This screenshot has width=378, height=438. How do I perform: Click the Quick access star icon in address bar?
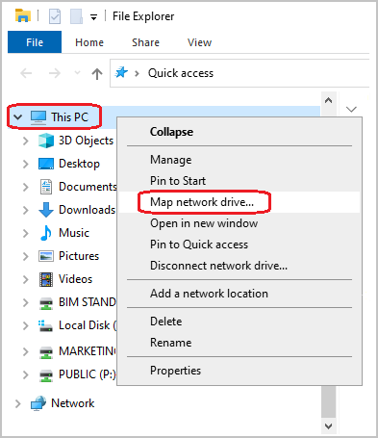click(121, 73)
